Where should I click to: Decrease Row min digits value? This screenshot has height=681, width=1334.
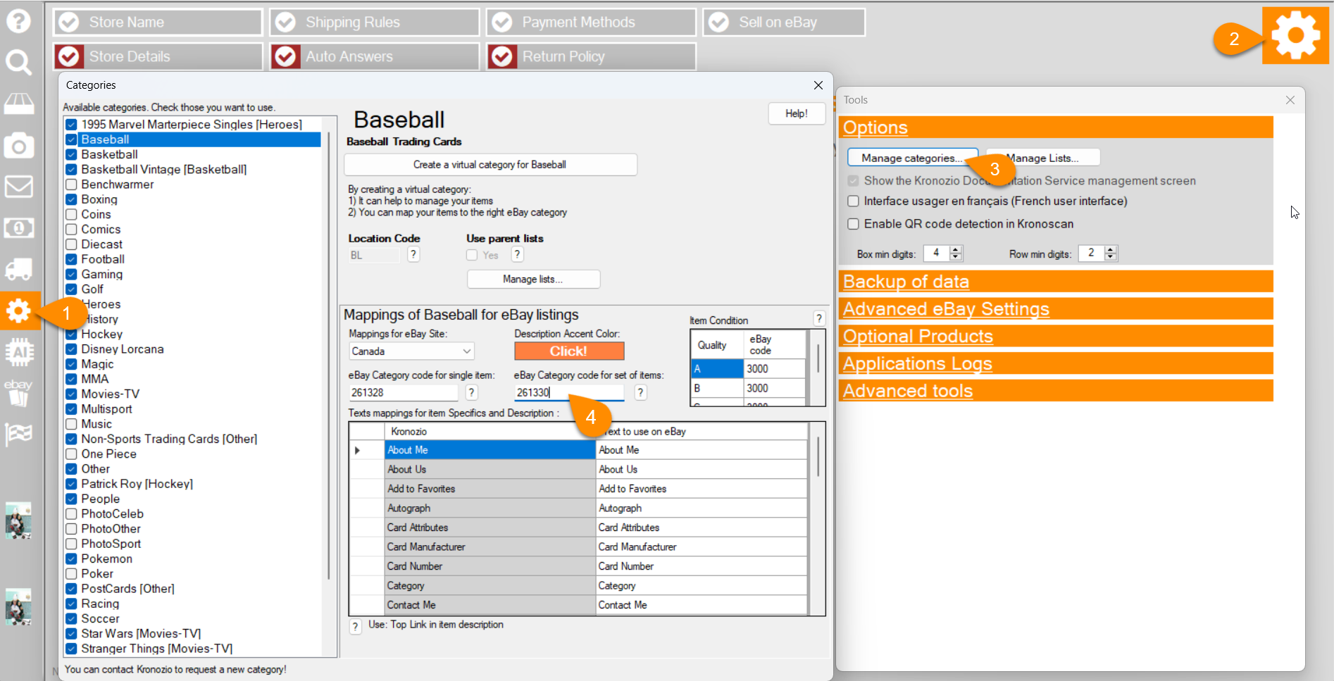[x=1111, y=257]
